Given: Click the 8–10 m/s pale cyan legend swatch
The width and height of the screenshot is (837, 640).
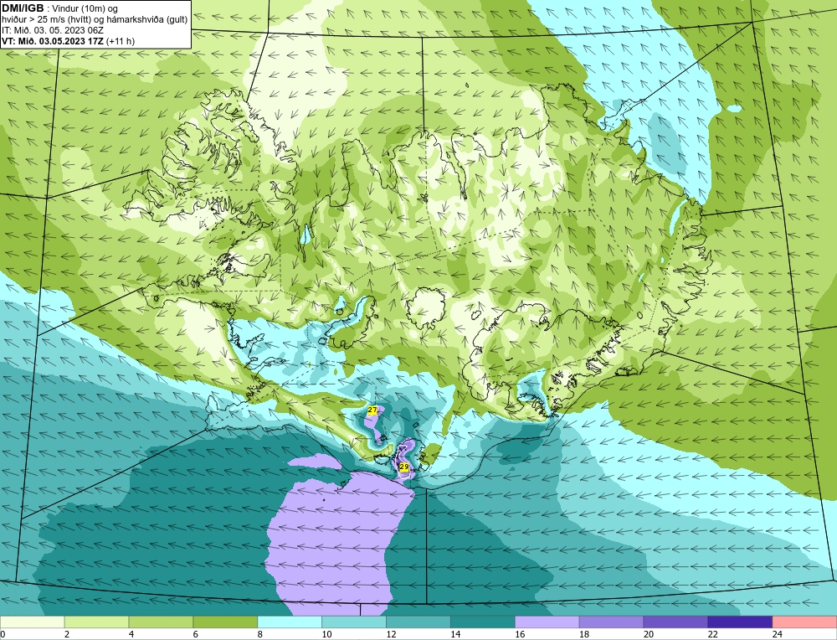Looking at the screenshot, I should coord(290,622).
